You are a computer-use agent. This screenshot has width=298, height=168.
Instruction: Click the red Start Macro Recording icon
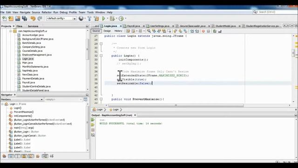tap(203, 31)
